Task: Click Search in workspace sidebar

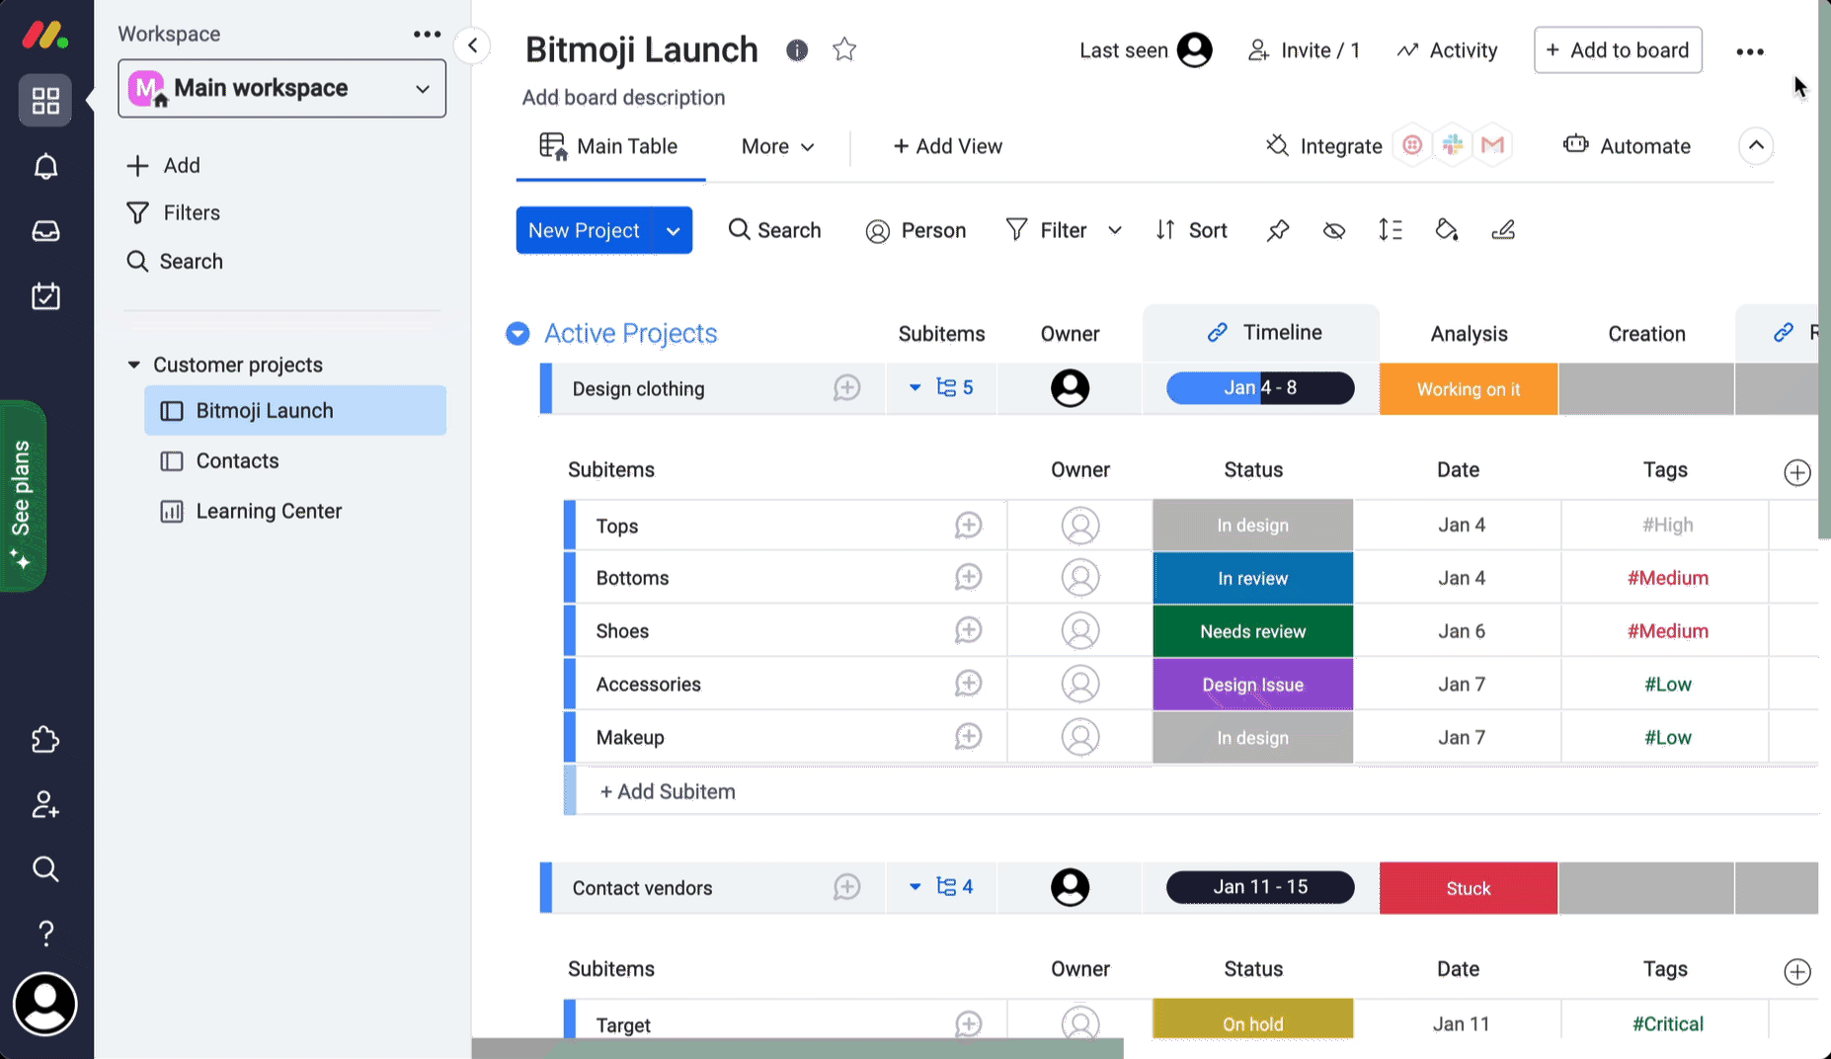Action: point(175,261)
